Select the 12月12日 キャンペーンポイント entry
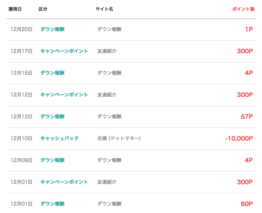Viewport: 262px width, 213px height. click(x=64, y=95)
